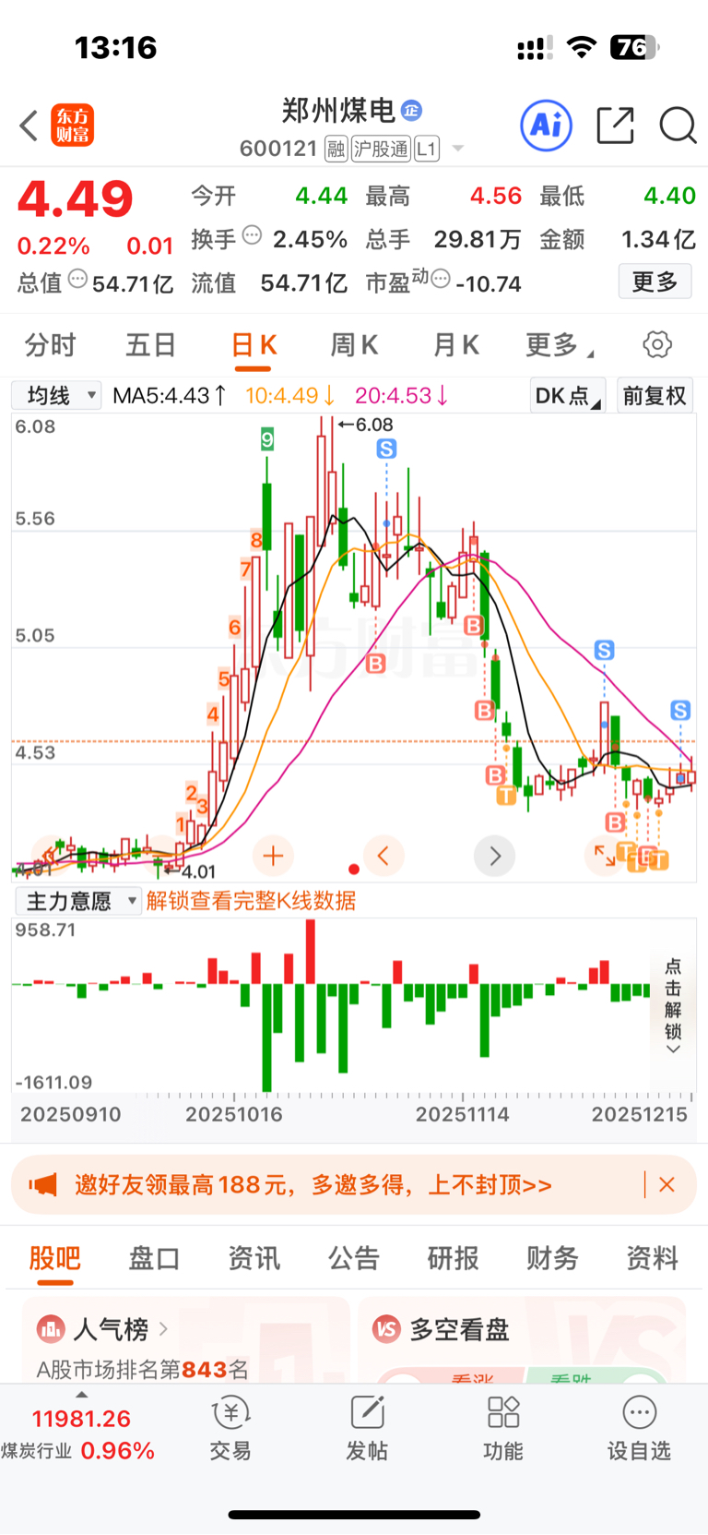
Task: Select the 日K chart tab
Action: point(254,345)
